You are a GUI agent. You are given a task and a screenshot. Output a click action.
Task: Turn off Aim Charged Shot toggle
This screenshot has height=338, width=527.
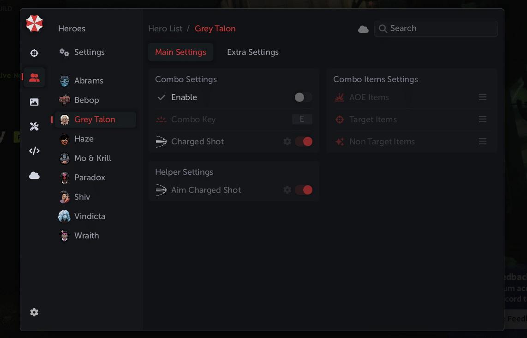click(304, 190)
